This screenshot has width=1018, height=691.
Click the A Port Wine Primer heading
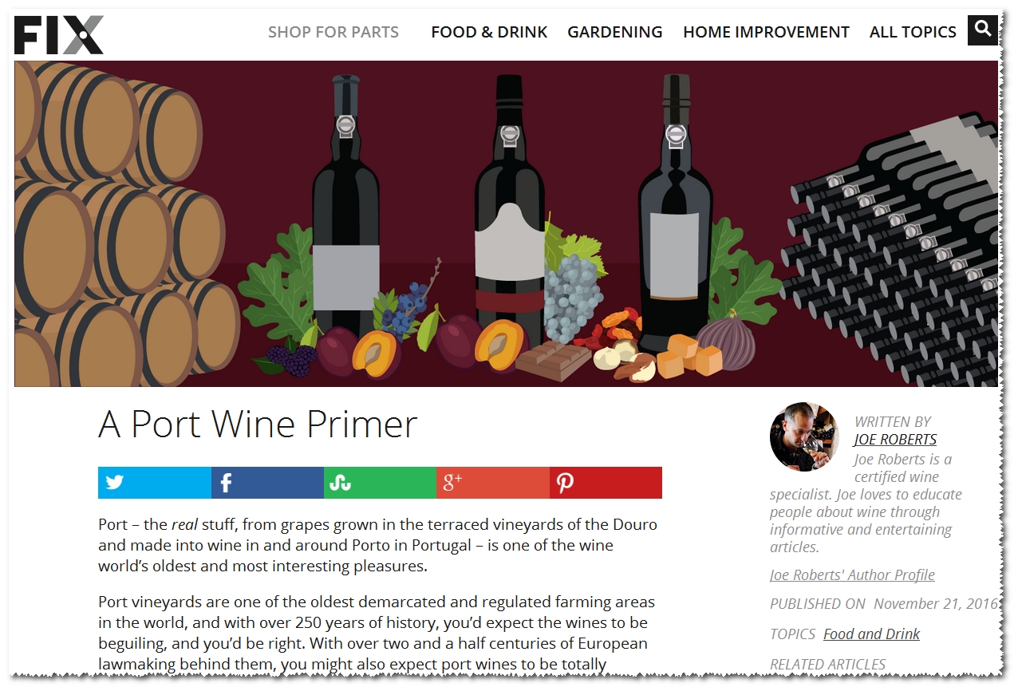258,424
